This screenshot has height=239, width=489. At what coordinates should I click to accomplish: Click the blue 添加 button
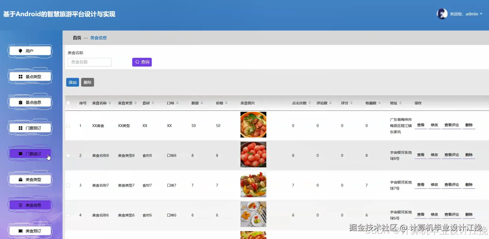pyautogui.click(x=73, y=82)
